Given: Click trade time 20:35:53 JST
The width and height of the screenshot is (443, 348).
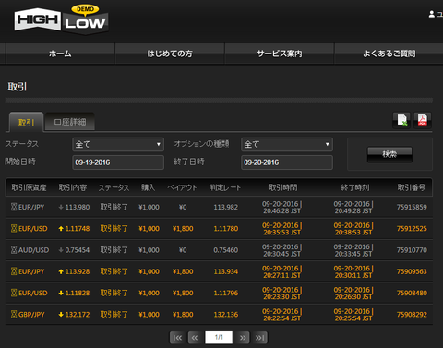Looking at the screenshot, I should [x=281, y=233].
